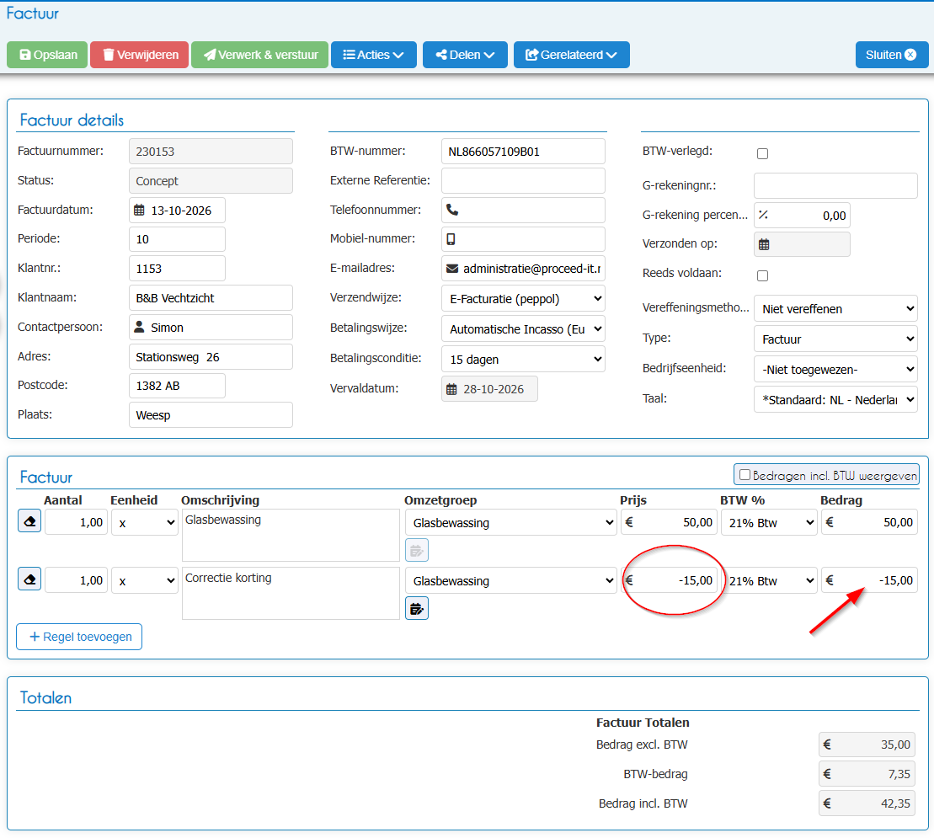Screen dimensions: 934x838
Task: Click the envelope icon in E-mailadres field
Action: (x=453, y=269)
